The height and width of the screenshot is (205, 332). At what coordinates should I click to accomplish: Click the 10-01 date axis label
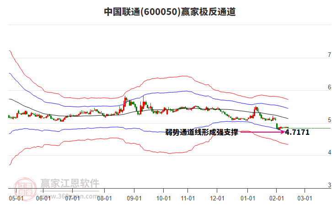pos(163,198)
